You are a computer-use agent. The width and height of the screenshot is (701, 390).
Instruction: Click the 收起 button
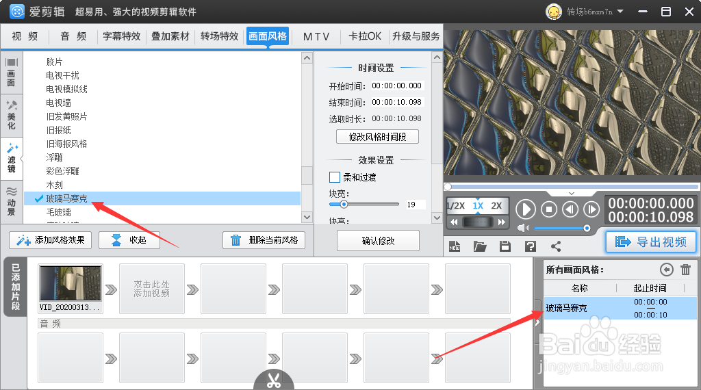click(129, 240)
